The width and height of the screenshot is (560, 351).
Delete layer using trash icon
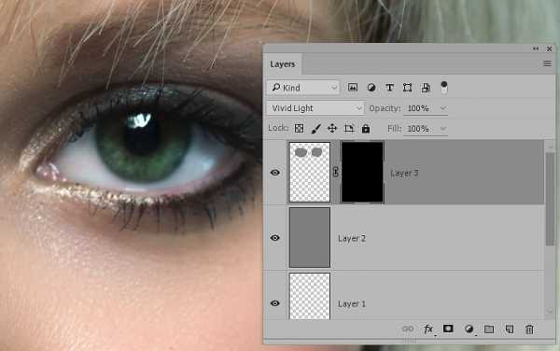pyautogui.click(x=529, y=330)
